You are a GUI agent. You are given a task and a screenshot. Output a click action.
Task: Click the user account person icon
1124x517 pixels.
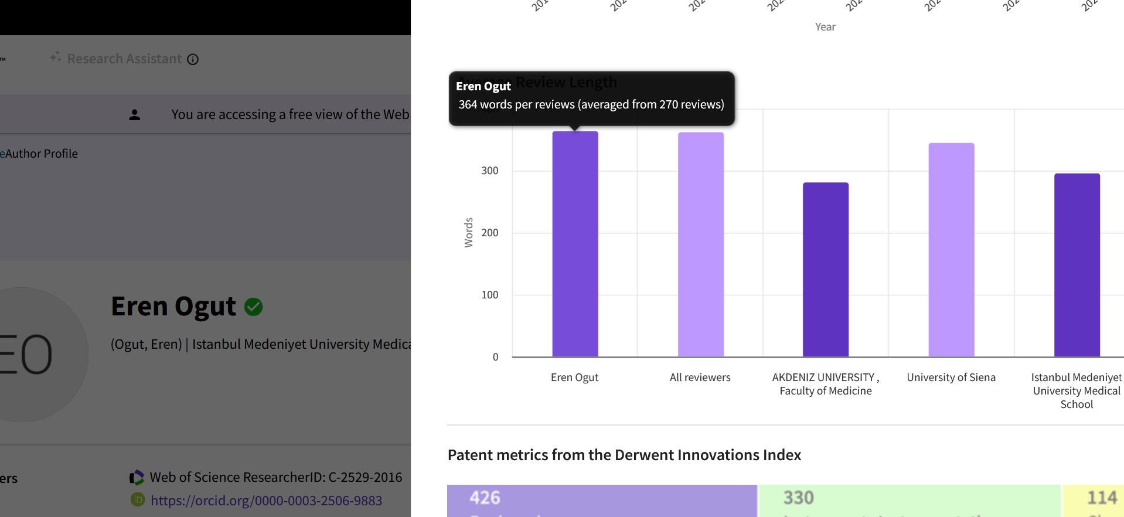coord(135,115)
